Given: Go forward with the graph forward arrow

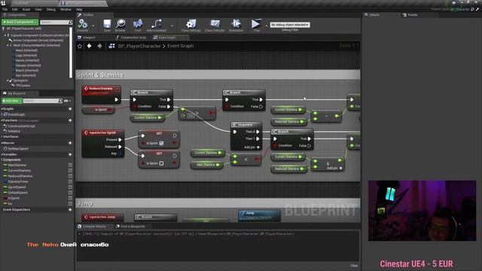Looking at the screenshot, I should (99, 46).
